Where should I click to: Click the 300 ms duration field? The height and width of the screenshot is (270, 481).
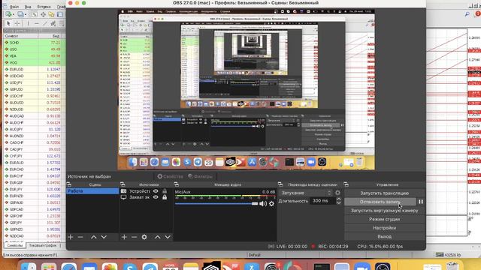point(322,201)
